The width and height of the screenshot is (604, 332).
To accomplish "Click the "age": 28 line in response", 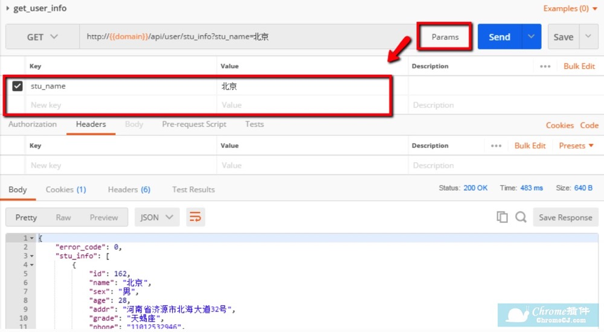I will click(x=110, y=300).
